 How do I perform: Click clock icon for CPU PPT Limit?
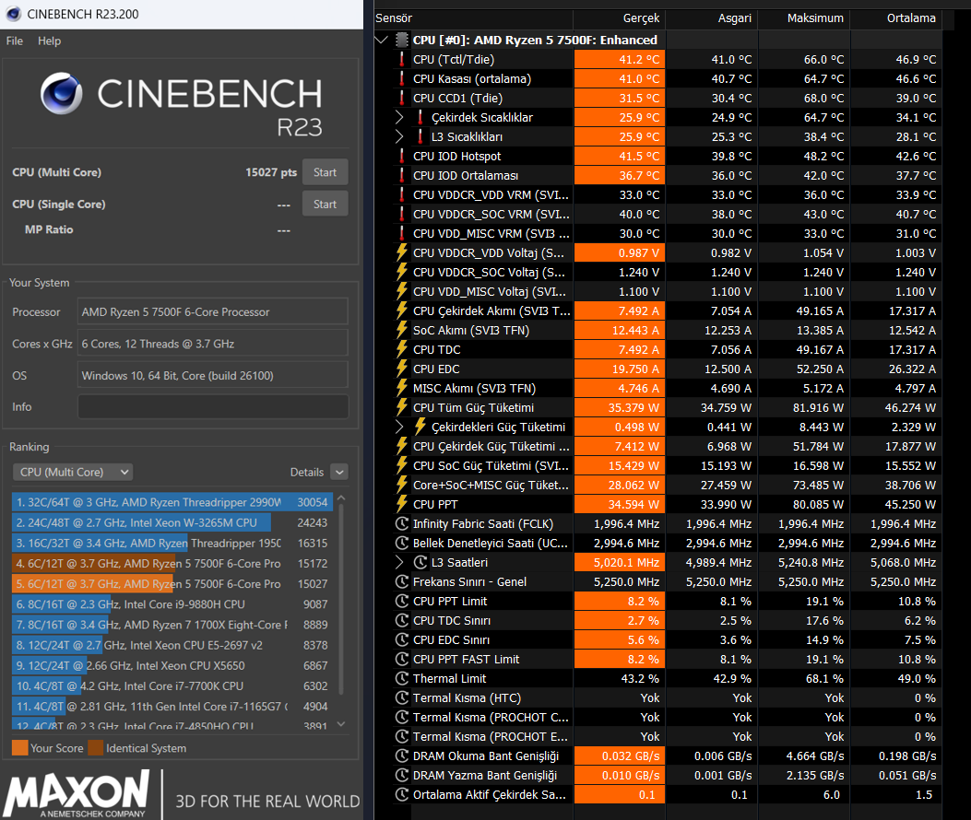click(402, 601)
